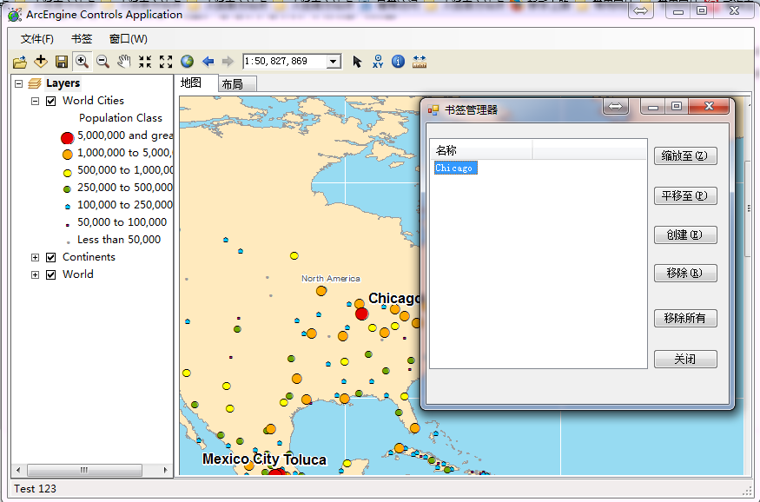Click the double-arrow button in bookmark dialog title

[x=616, y=107]
